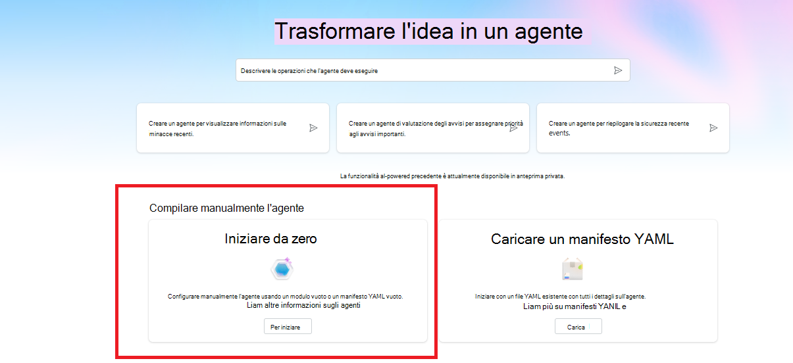Click the 'Configurare manualmente l'agente' description text
Screen dimensions: 793x363
click(x=285, y=297)
